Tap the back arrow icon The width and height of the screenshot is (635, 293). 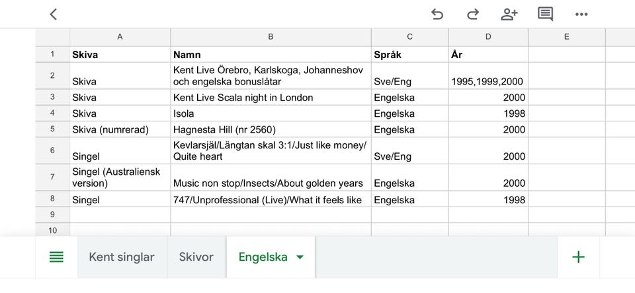pyautogui.click(x=54, y=14)
